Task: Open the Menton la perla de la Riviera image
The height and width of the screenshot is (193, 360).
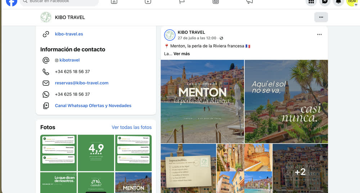Action: coord(202,102)
